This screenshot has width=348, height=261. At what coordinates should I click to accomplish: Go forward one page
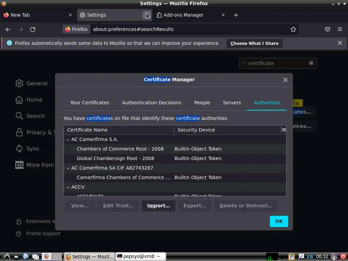(20, 30)
